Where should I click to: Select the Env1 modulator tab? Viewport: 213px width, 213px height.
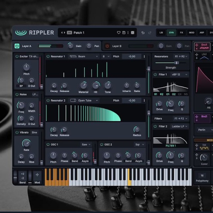click(202, 46)
